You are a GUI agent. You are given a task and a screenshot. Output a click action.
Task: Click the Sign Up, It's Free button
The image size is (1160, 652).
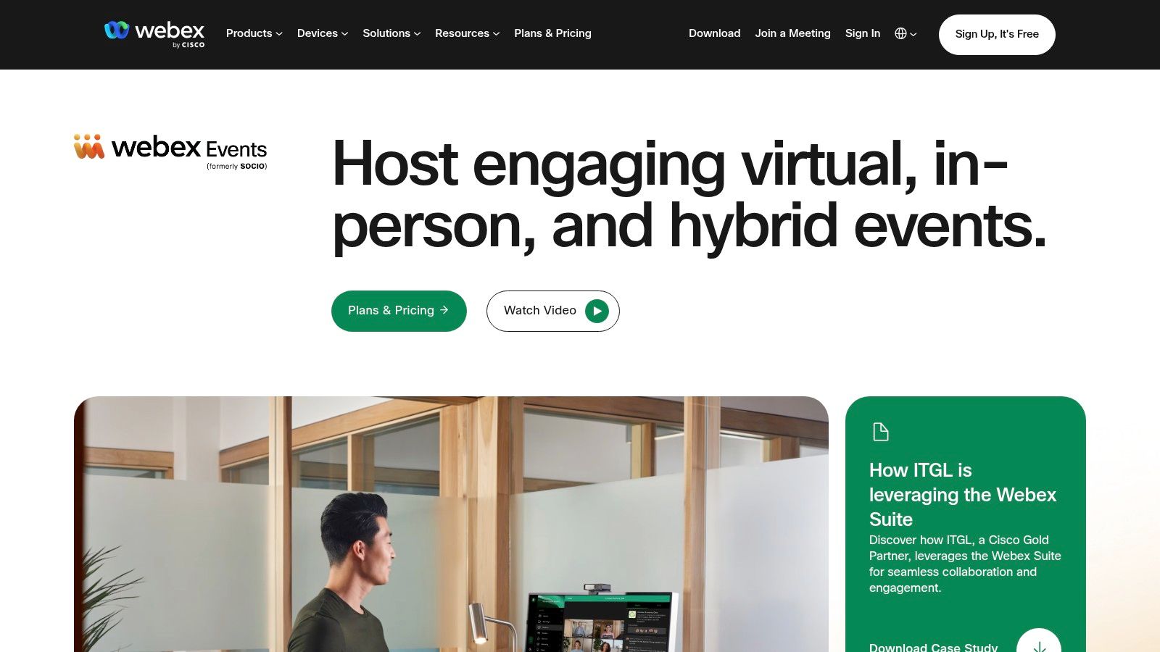[997, 34]
